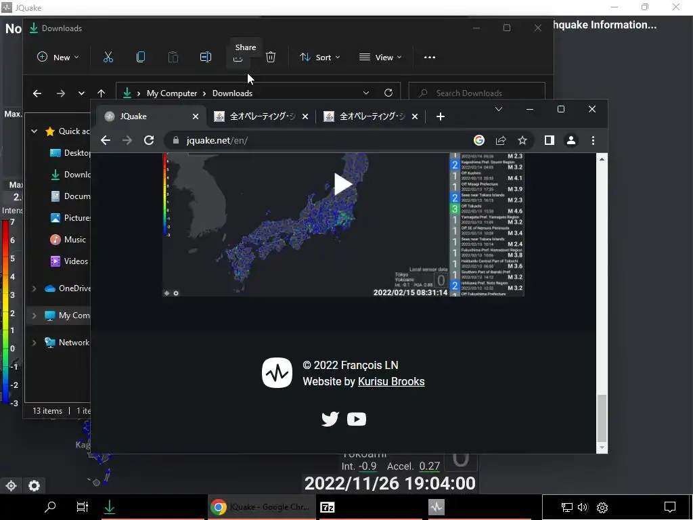Open volume control in system tray

583,507
